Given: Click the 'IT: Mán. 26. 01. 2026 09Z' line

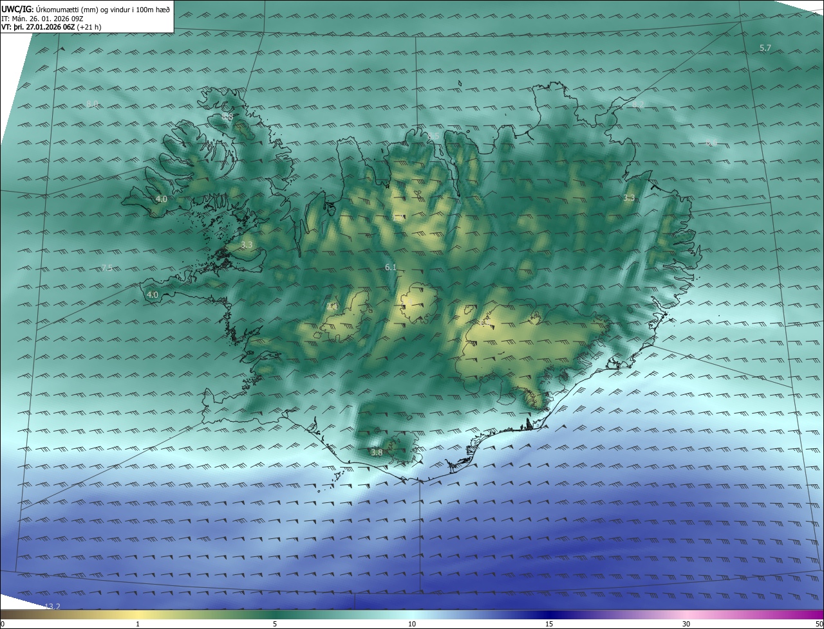Looking at the screenshot, I should [42, 19].
